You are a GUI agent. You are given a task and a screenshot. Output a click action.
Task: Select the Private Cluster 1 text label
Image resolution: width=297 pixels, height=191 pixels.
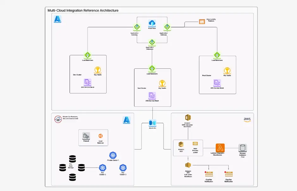(x=113, y=160)
